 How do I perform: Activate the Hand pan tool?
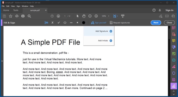(x=84, y=16)
